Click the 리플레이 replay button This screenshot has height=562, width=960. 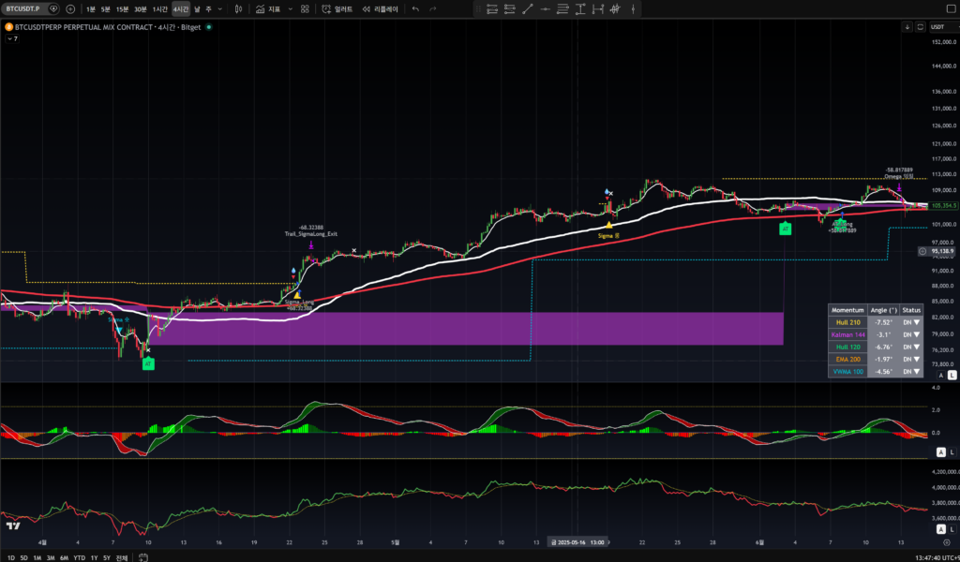[x=380, y=9]
